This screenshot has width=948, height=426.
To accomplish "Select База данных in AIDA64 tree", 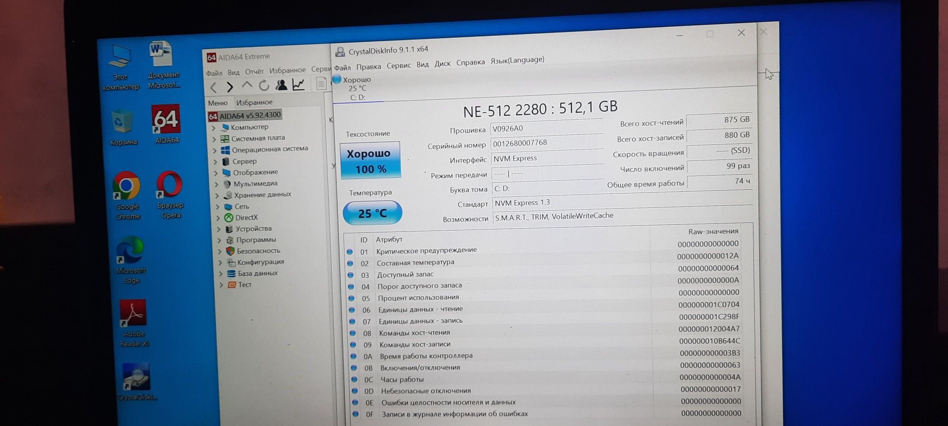I will pos(258,274).
